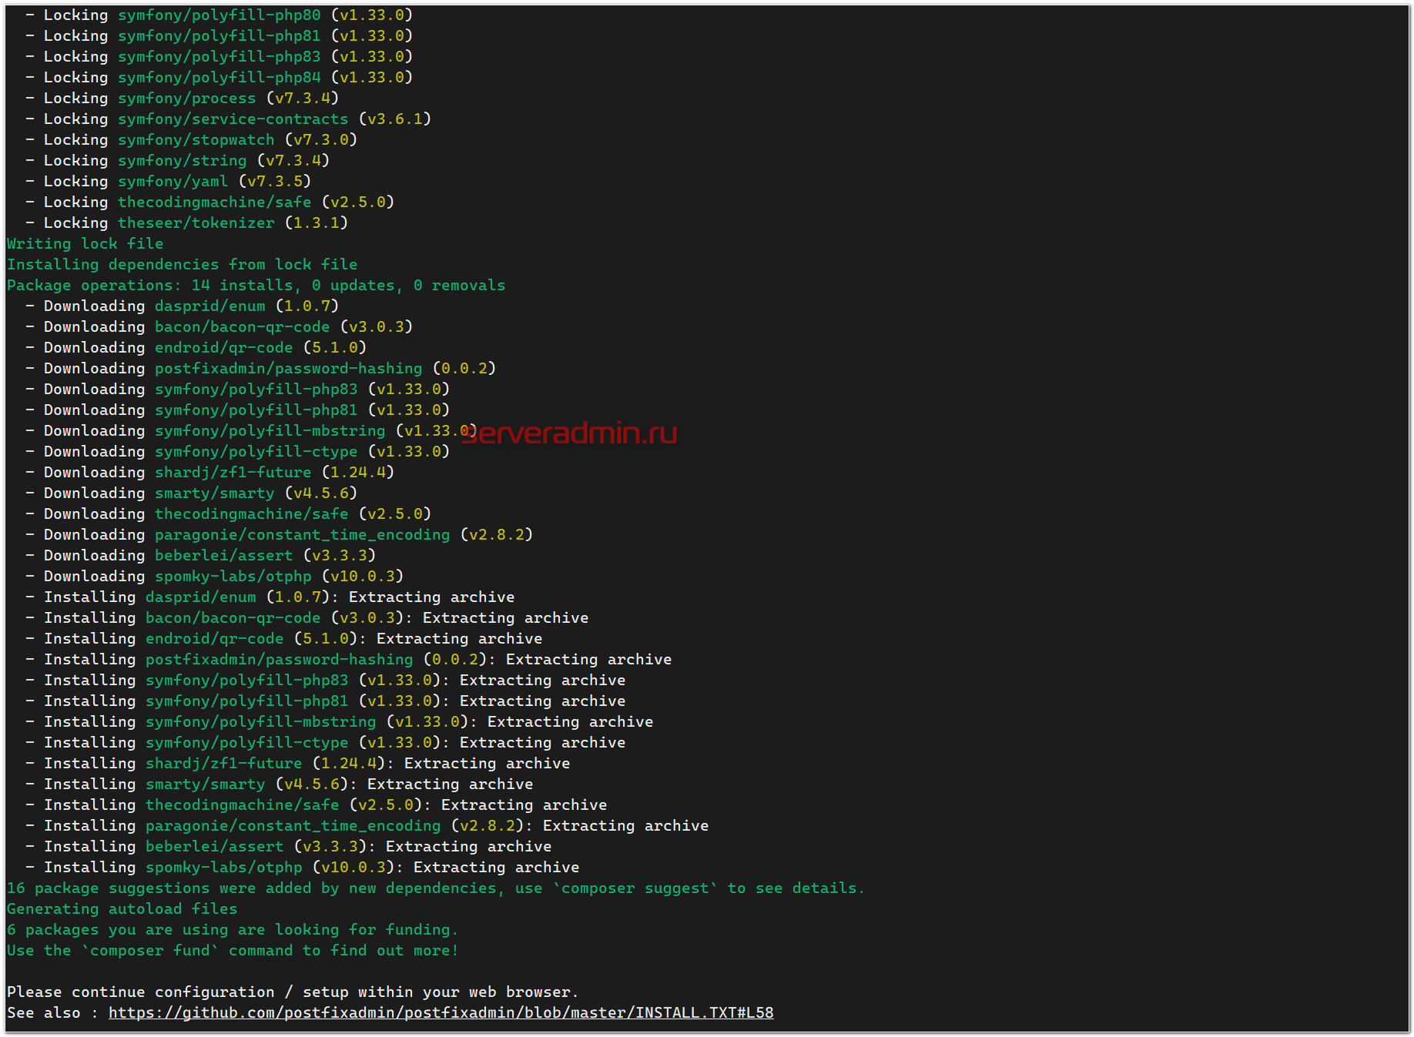Click the 'composer fund' command text

click(x=149, y=951)
